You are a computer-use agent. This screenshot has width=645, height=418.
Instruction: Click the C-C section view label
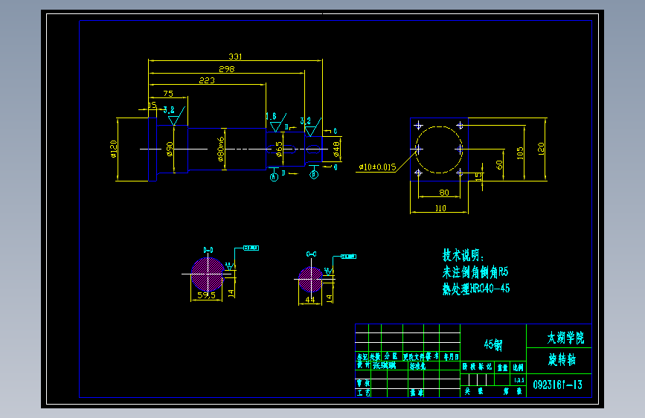coord(312,254)
